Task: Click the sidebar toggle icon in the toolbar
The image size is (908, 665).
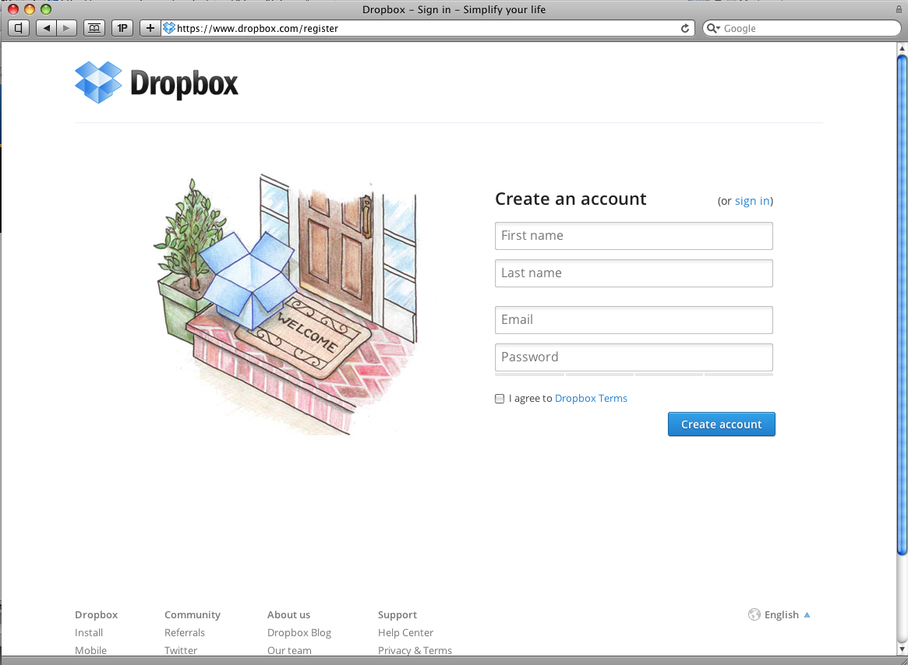Action: [x=19, y=28]
